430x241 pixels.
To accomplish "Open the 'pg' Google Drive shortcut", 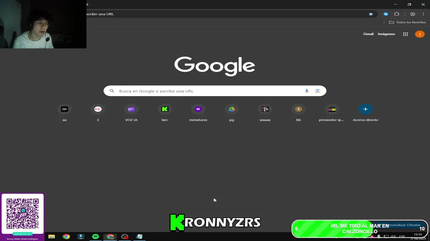I will pyautogui.click(x=231, y=113).
